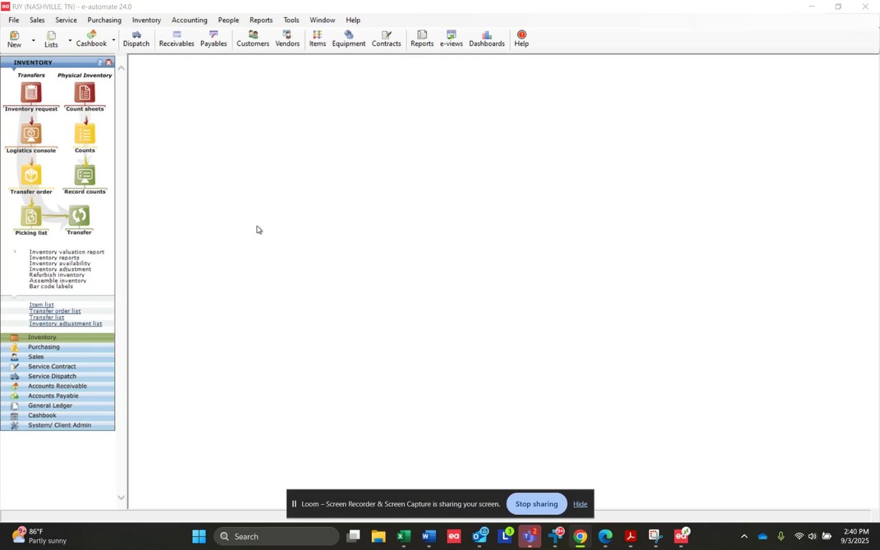
Task: Open Inventory valuation report
Action: click(67, 252)
